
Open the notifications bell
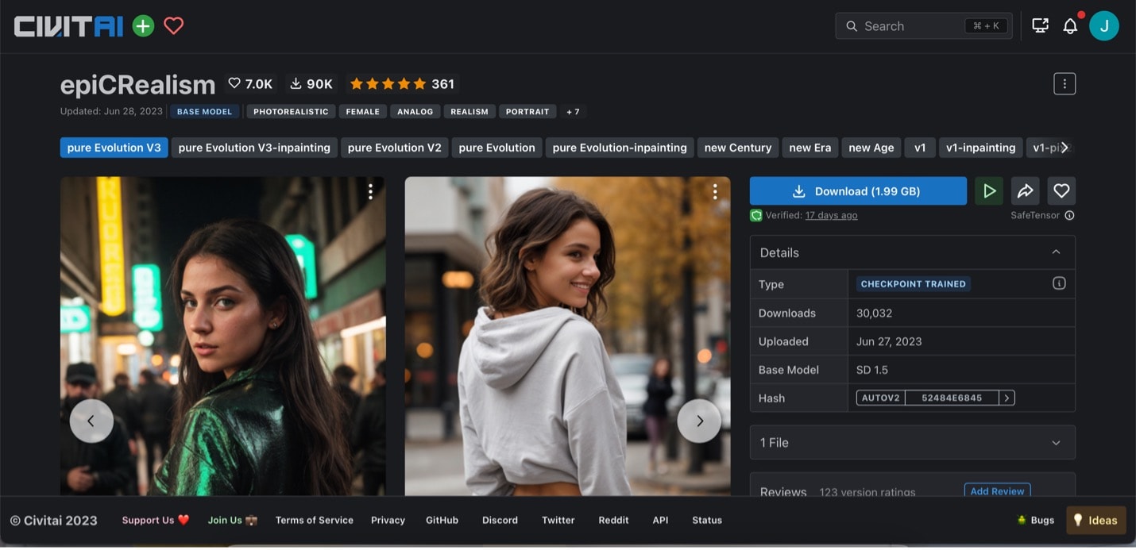pyautogui.click(x=1070, y=26)
